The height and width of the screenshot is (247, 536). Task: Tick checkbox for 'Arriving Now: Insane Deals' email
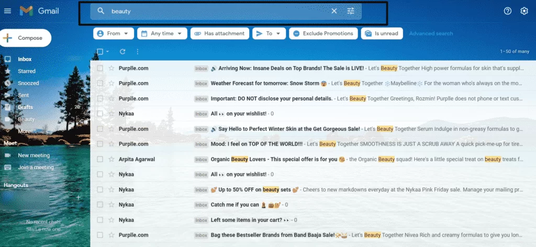(x=100, y=68)
